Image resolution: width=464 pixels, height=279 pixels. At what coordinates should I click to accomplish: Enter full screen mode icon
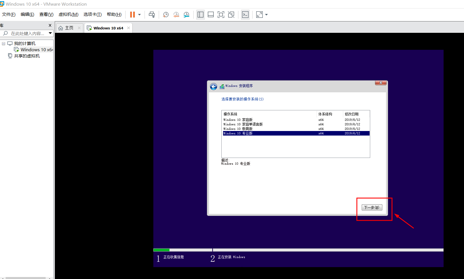tap(221, 15)
